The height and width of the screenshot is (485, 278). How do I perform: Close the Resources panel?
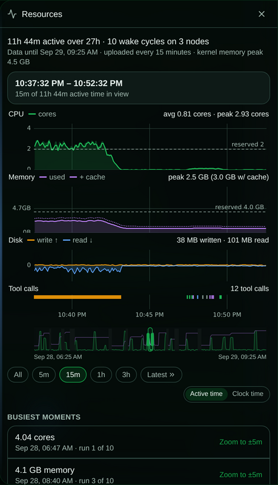click(261, 14)
